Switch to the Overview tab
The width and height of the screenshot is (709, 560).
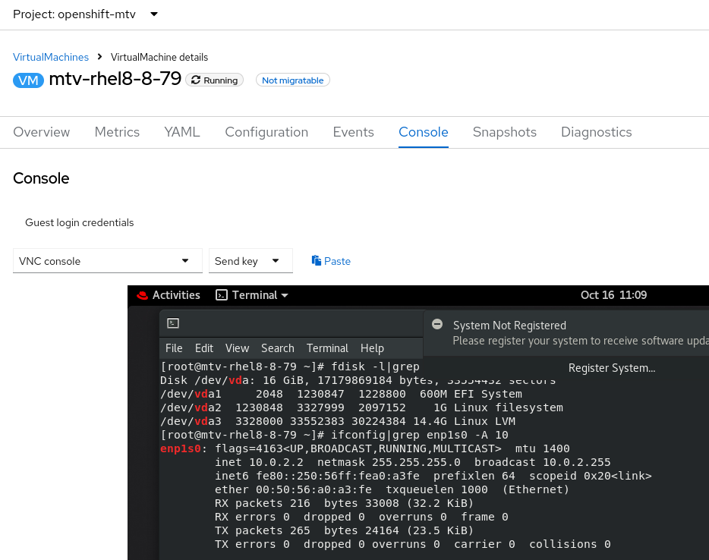click(42, 132)
